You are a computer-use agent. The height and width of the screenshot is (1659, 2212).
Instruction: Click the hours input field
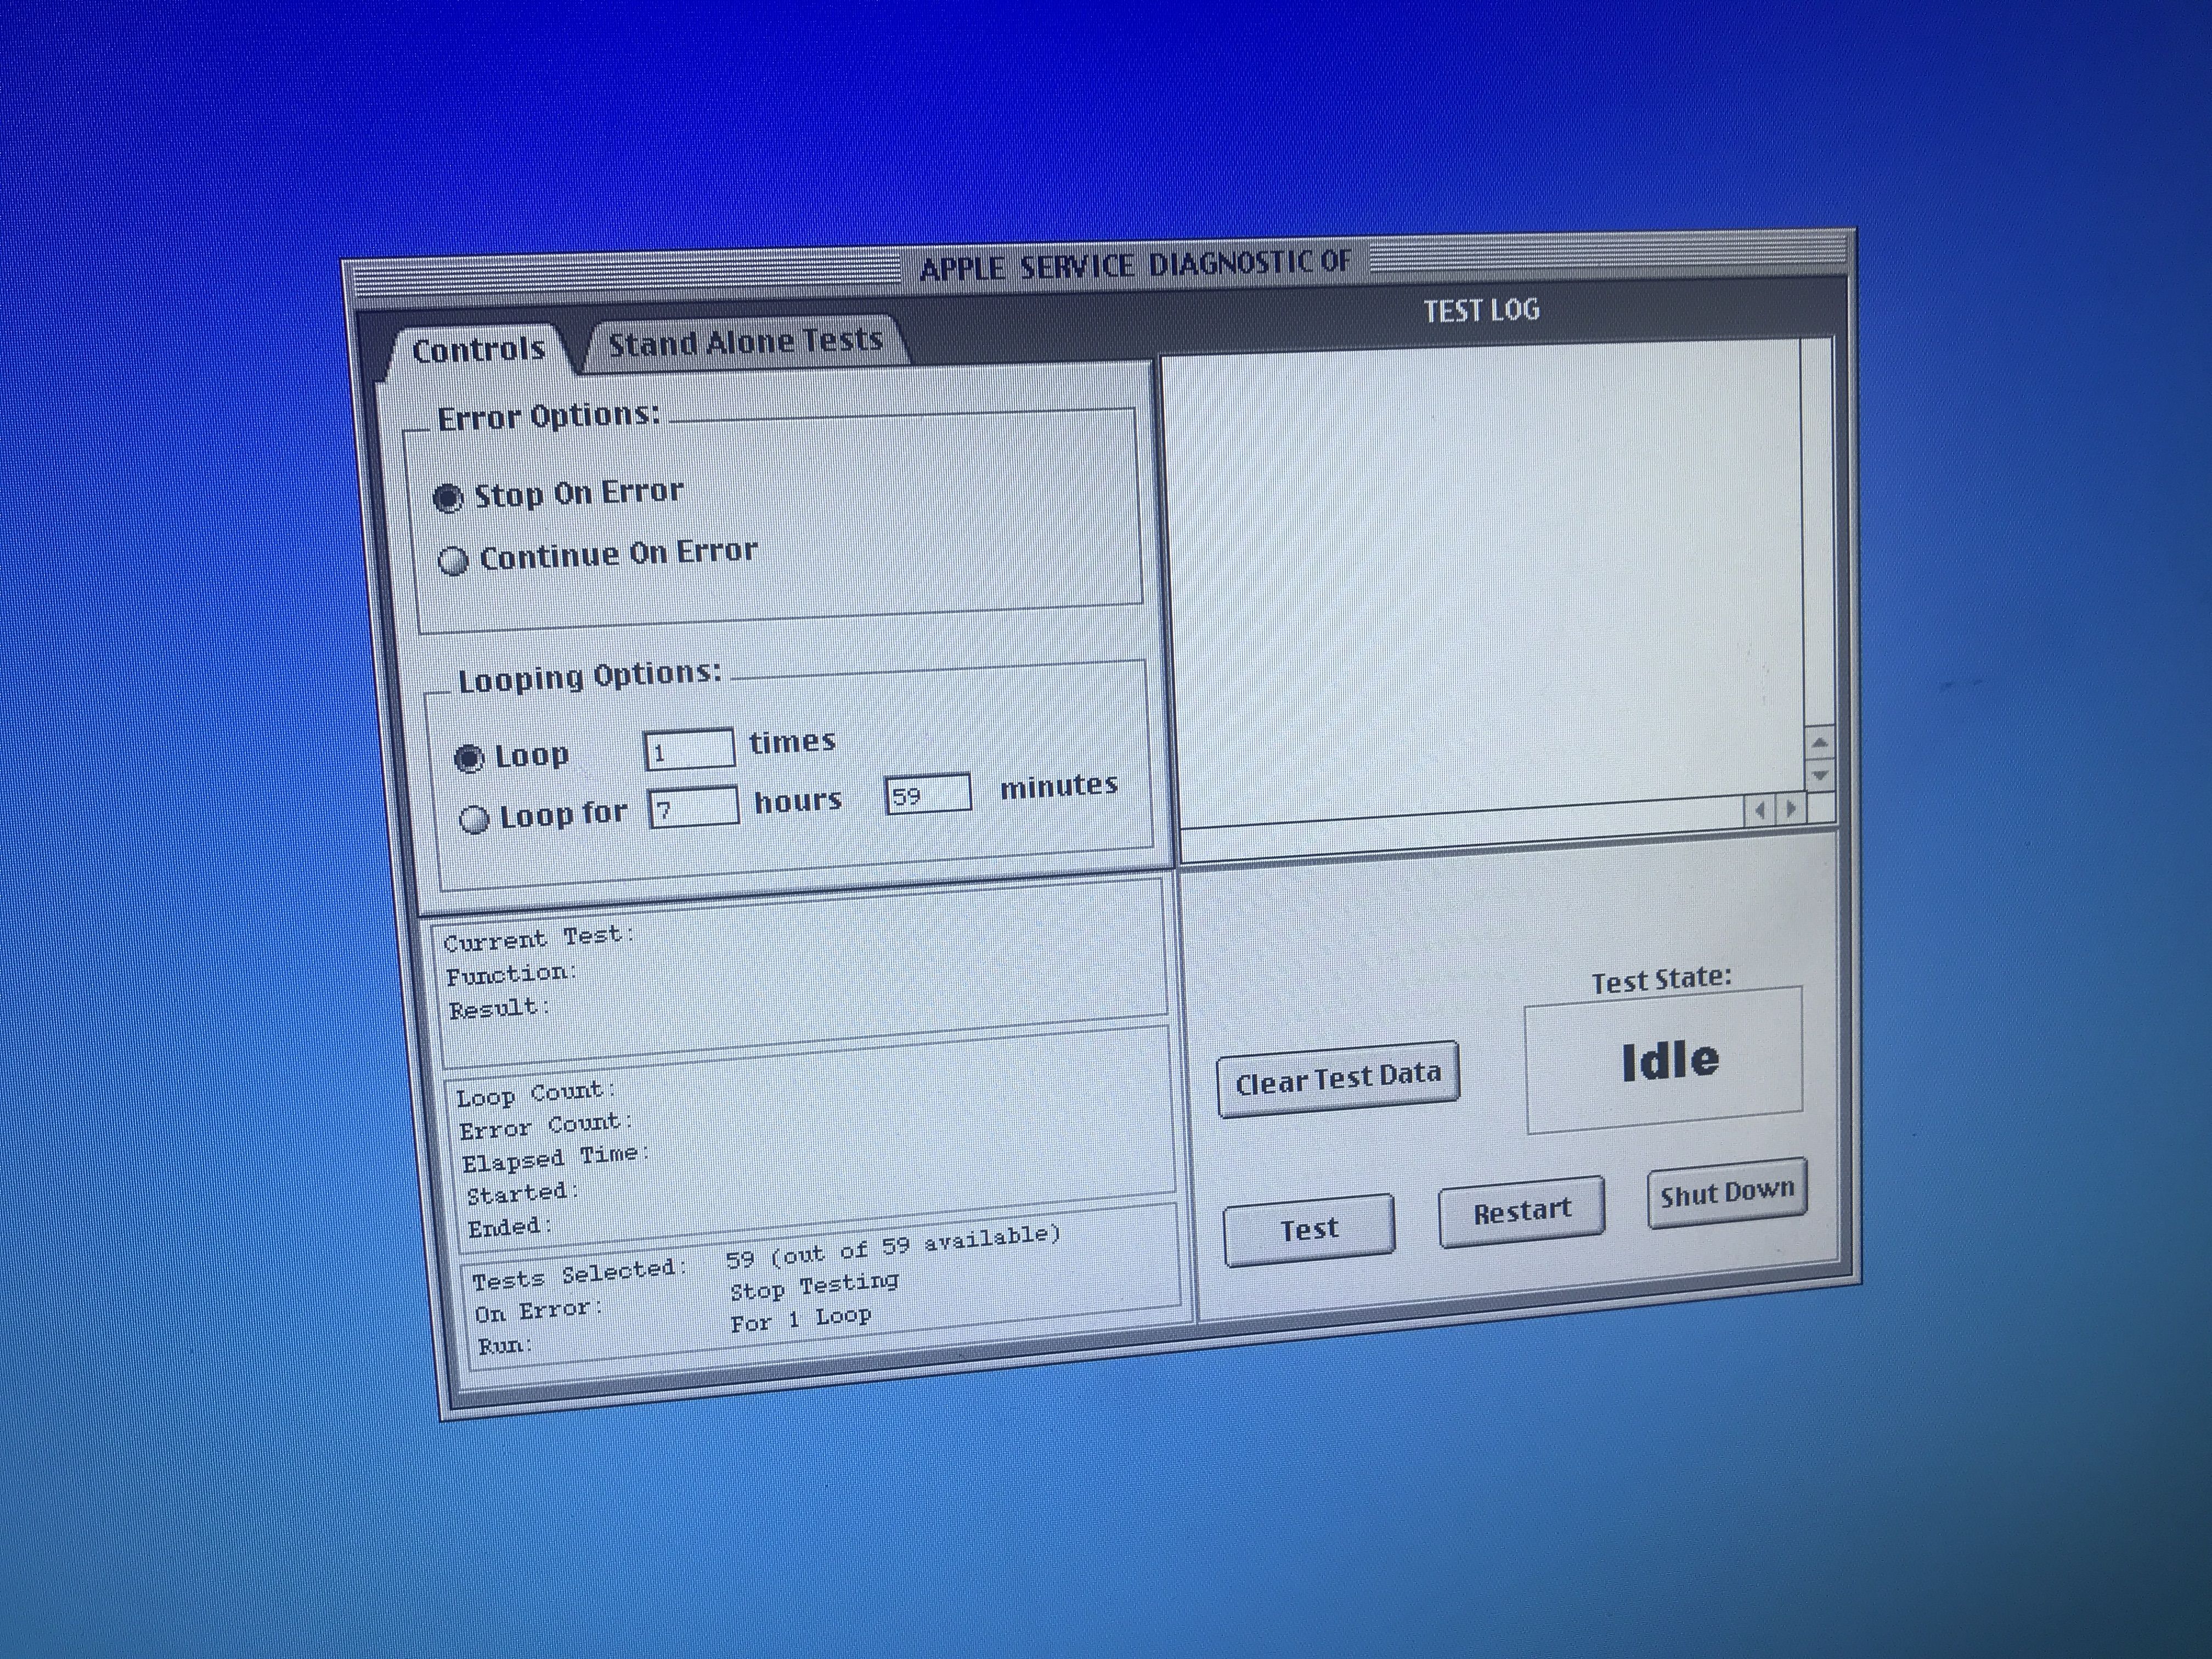tap(694, 807)
